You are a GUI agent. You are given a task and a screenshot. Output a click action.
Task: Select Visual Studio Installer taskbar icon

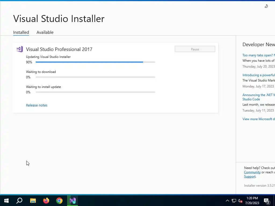click(x=73, y=201)
